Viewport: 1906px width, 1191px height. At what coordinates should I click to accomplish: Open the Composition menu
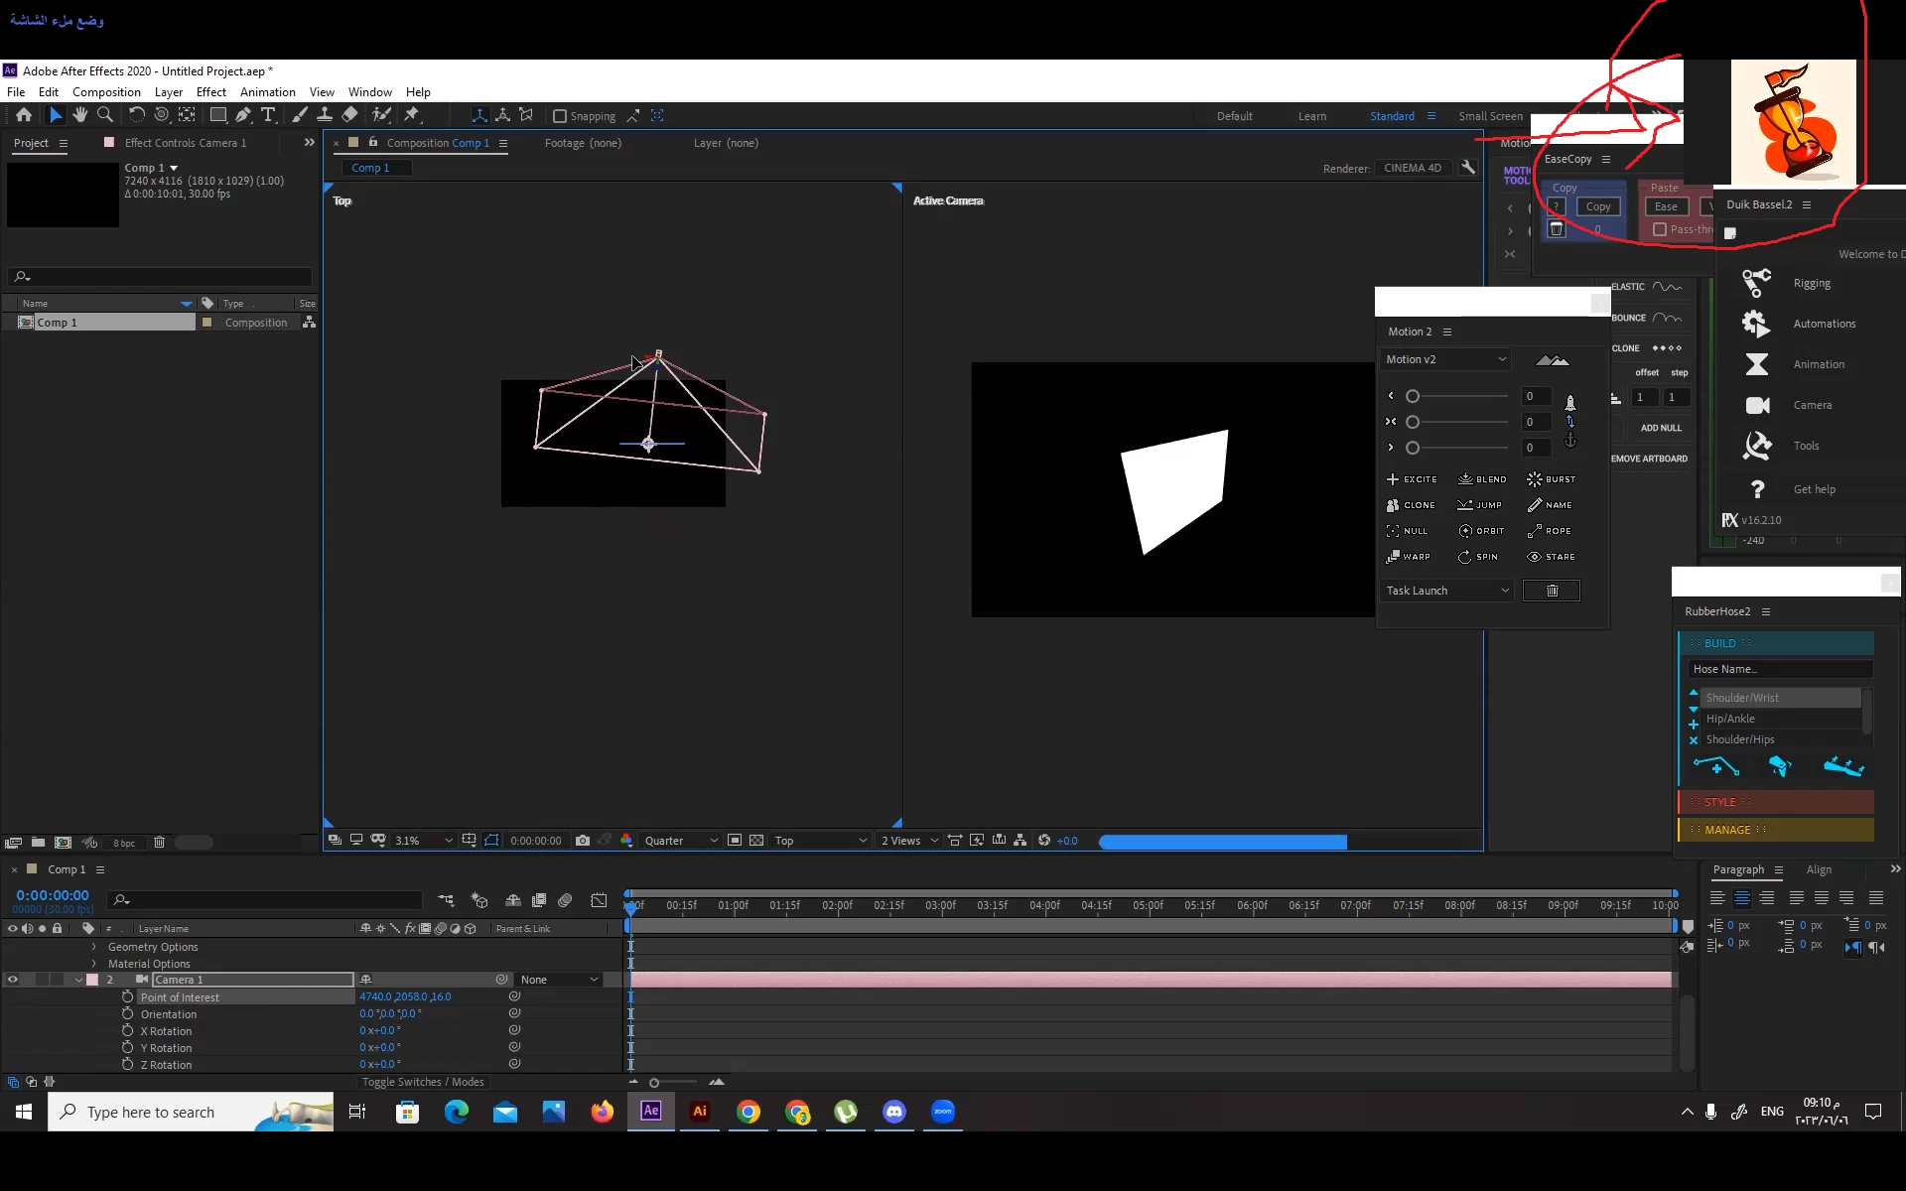106,91
